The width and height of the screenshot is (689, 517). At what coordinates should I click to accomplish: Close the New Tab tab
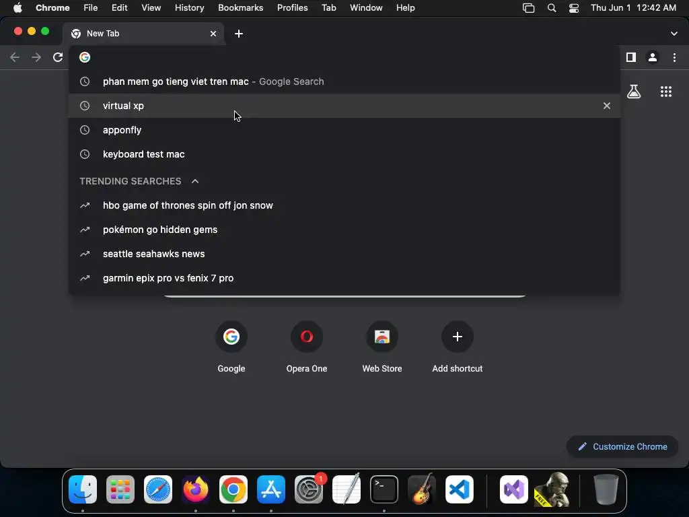[x=213, y=34]
